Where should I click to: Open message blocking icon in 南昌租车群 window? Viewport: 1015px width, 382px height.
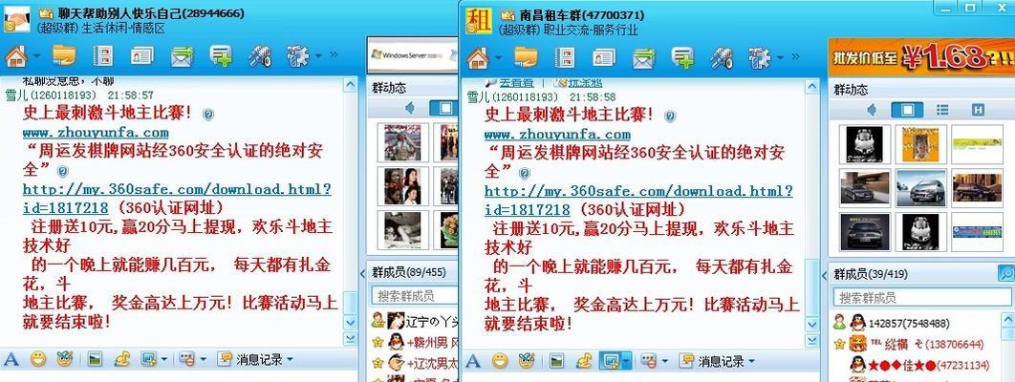649,361
